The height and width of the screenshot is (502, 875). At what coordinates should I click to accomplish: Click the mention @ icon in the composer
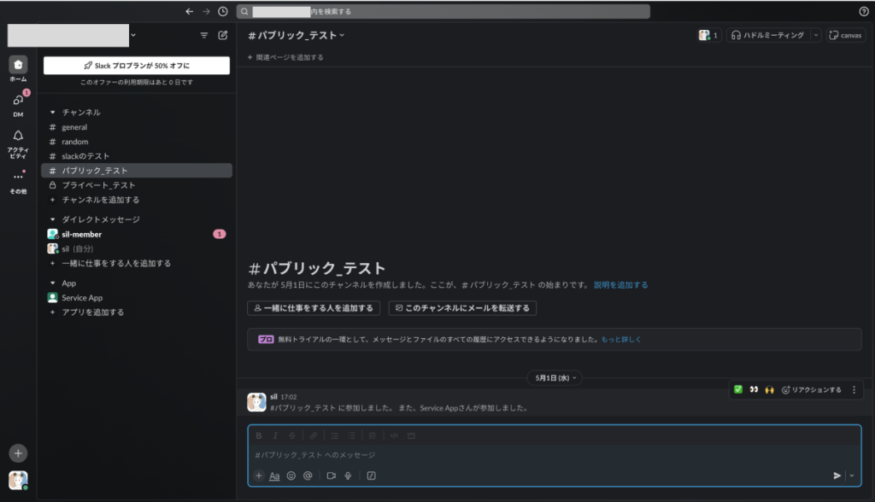pos(308,476)
